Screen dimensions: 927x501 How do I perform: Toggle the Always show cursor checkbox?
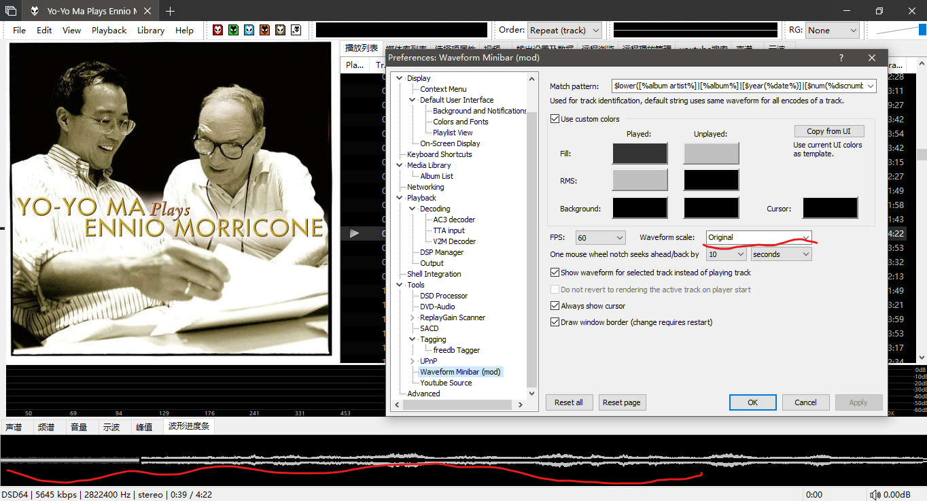[555, 306]
